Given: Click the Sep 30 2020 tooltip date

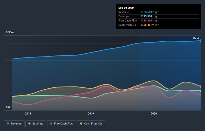Looking at the screenshot, I should pyautogui.click(x=126, y=8).
